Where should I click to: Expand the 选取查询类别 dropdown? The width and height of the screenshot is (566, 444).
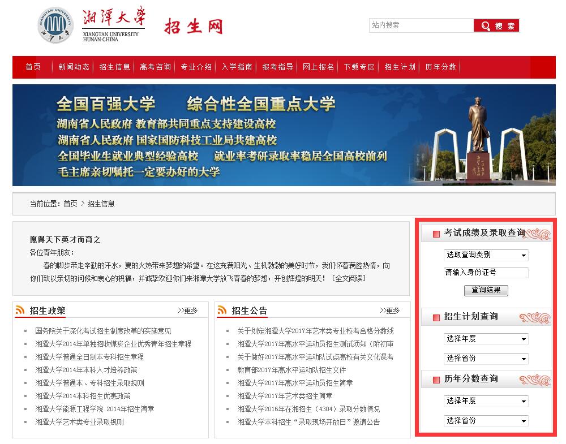click(486, 255)
